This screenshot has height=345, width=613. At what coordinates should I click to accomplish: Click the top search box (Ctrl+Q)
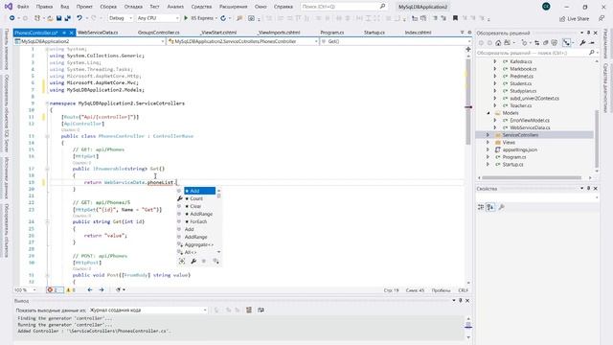point(343,7)
